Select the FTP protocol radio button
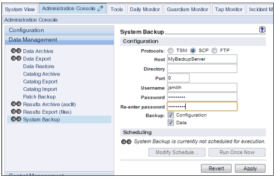 coord(214,51)
